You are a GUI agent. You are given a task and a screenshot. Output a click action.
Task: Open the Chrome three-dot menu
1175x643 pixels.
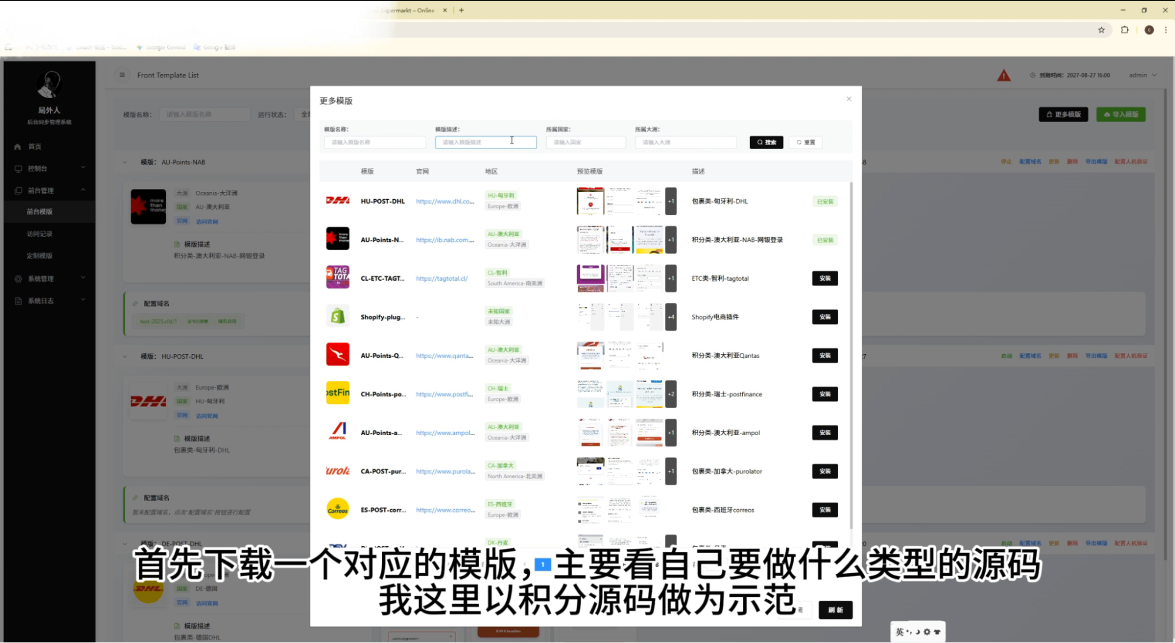coord(1166,30)
